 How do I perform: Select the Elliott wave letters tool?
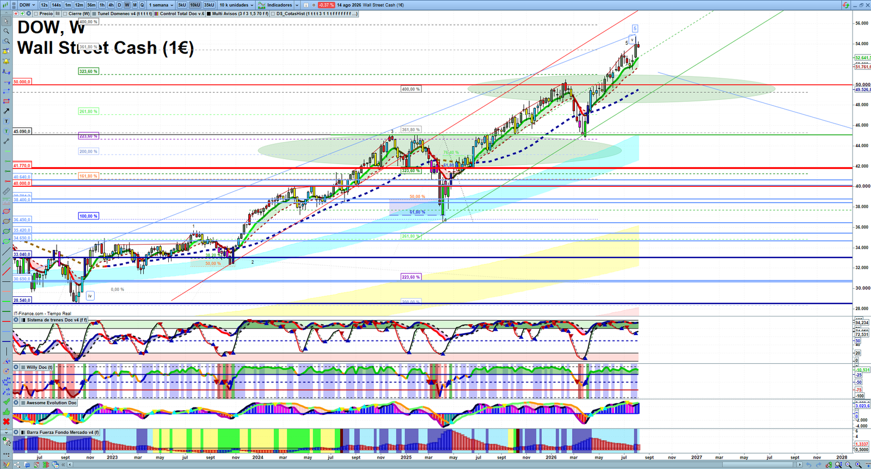coord(6,392)
